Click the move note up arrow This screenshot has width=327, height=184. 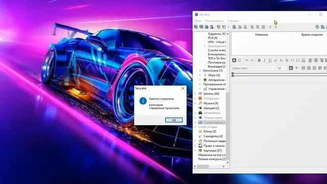tap(270, 27)
